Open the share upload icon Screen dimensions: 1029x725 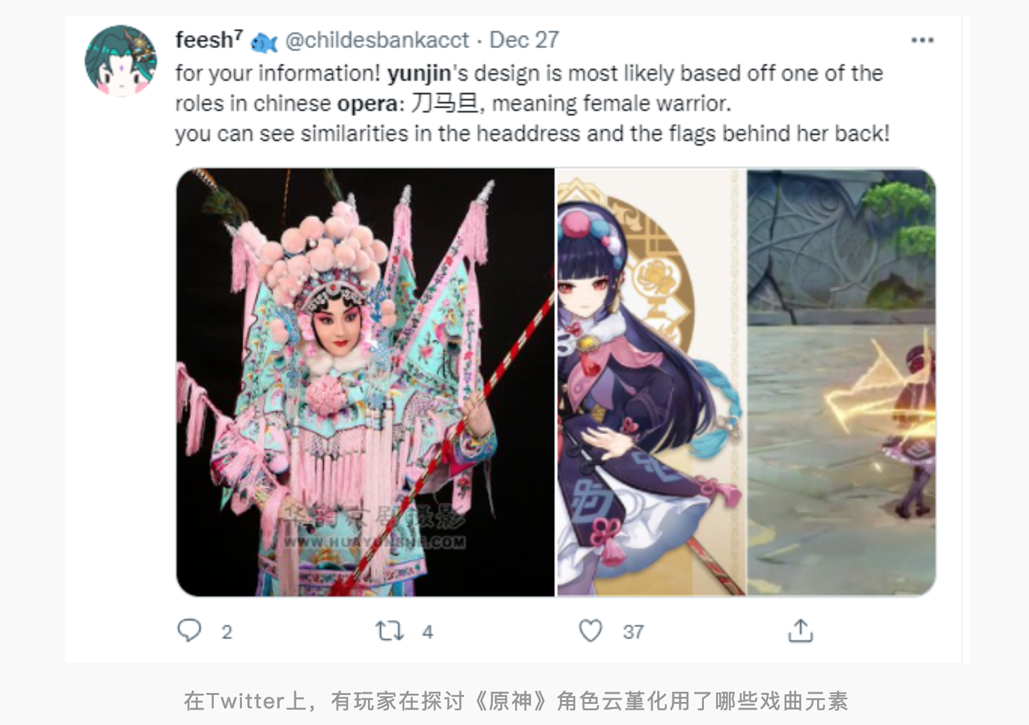800,630
